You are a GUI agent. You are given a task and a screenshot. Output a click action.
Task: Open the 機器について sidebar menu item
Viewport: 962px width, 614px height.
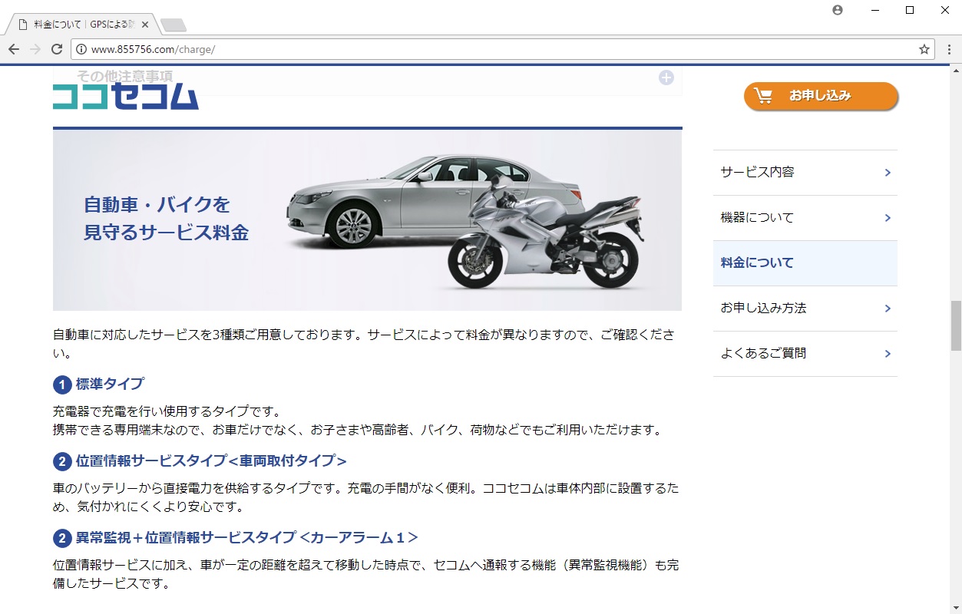pos(805,218)
